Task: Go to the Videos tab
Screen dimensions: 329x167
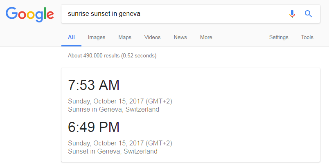Action: pos(152,37)
